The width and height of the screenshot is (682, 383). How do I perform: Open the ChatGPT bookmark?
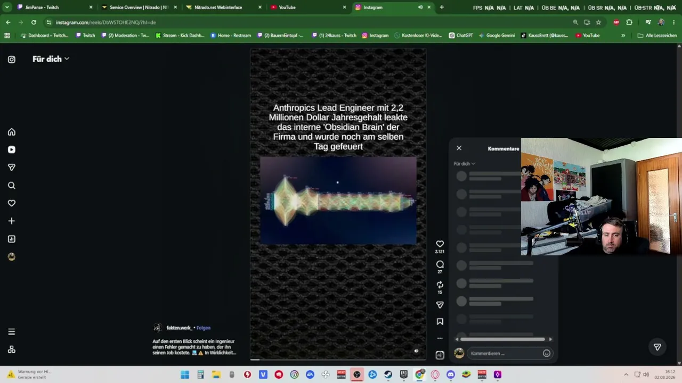[461, 36]
